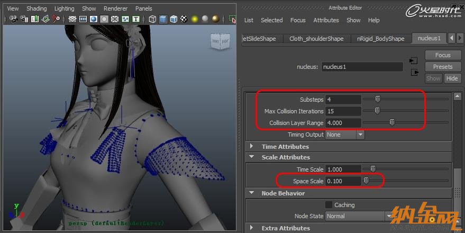Click the Image Plane icon
Screen dimensions: 465x233
tap(45, 19)
